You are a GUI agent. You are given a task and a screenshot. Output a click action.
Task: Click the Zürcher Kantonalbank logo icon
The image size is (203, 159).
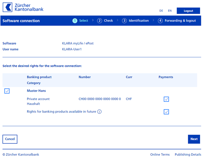click(x=7, y=7)
